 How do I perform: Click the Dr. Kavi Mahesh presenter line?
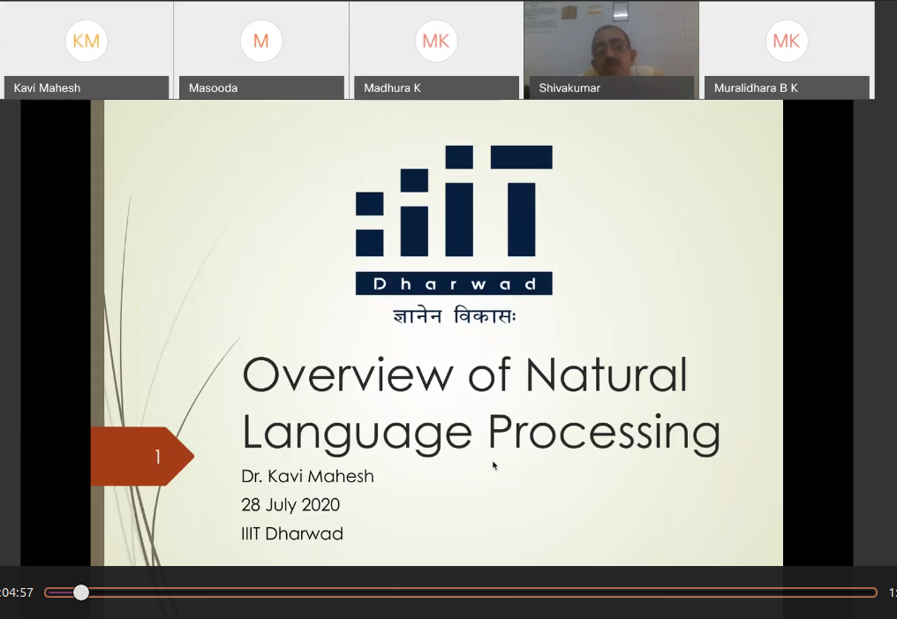[307, 477]
